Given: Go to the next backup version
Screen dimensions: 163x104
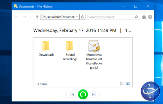Looking at the screenshot, I should click(x=94, y=94).
